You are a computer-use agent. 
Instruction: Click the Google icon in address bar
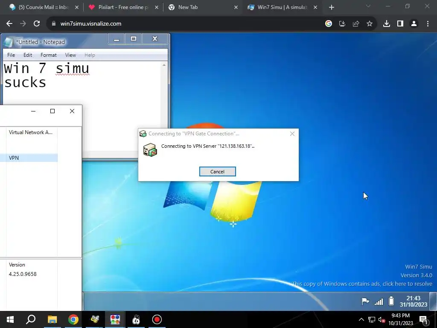pyautogui.click(x=329, y=24)
